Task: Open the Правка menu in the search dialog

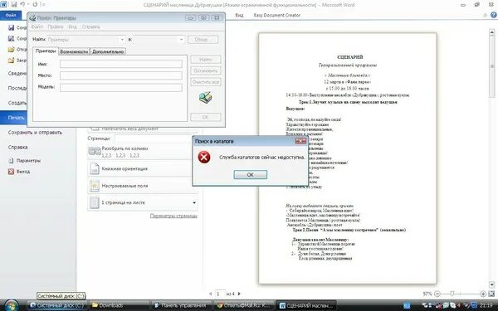Action: point(56,27)
